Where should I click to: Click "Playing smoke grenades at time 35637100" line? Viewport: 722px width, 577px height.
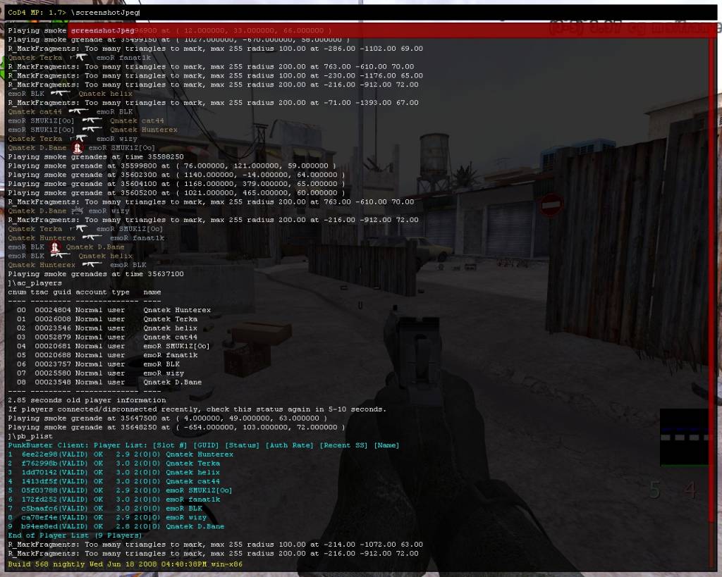coord(96,274)
